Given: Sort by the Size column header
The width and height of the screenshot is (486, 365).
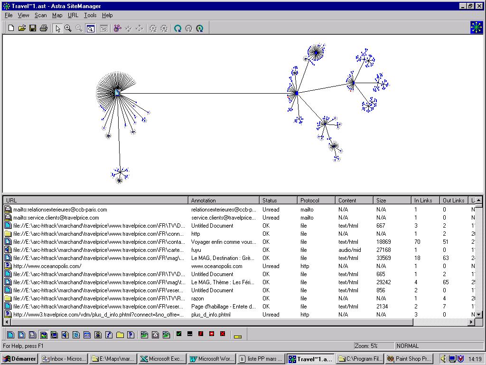Looking at the screenshot, I should [392, 201].
